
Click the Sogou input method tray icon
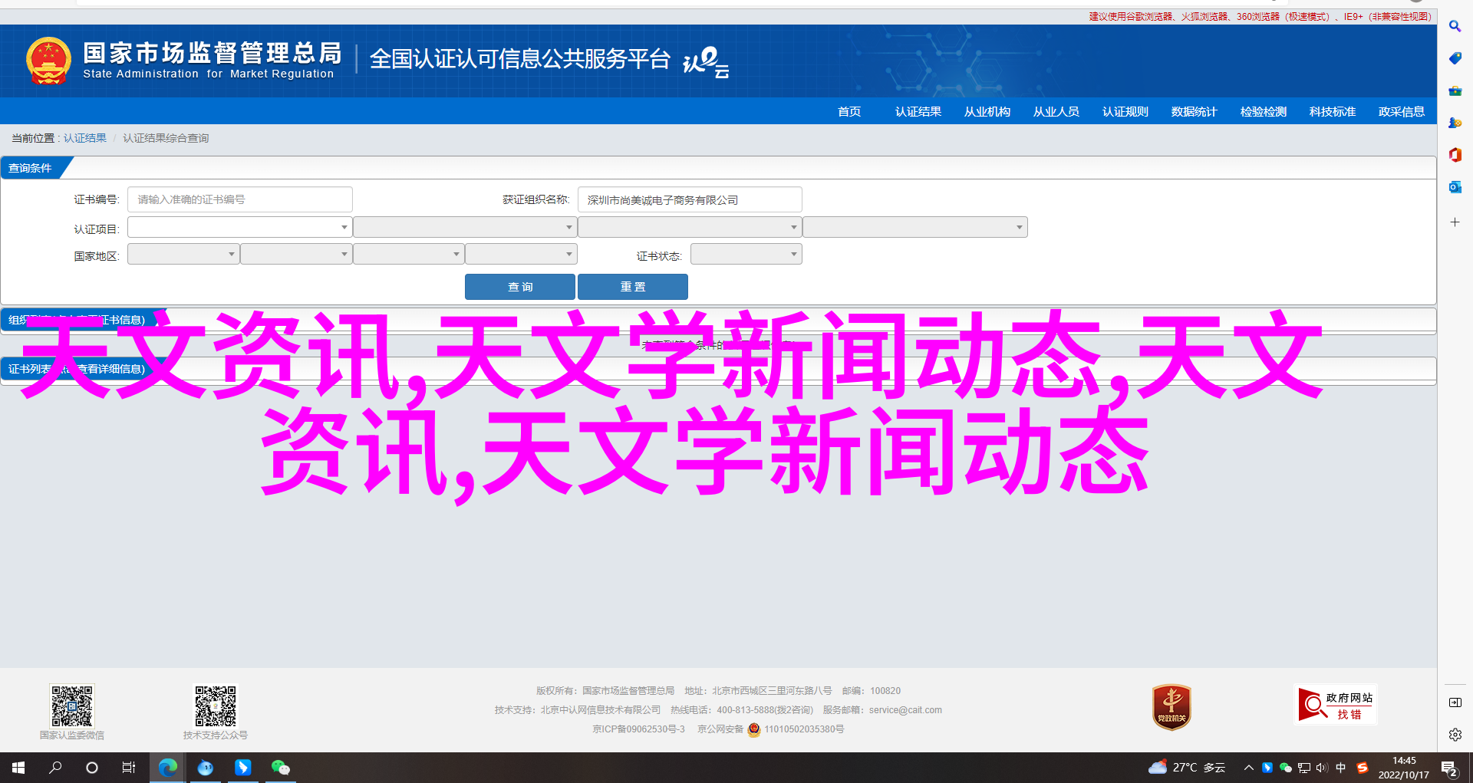[1363, 768]
